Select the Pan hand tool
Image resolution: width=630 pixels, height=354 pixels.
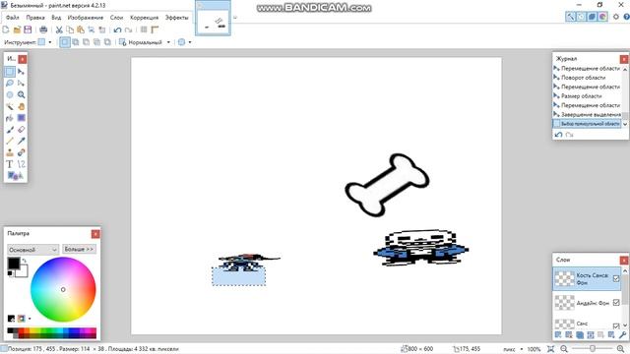tap(22, 106)
